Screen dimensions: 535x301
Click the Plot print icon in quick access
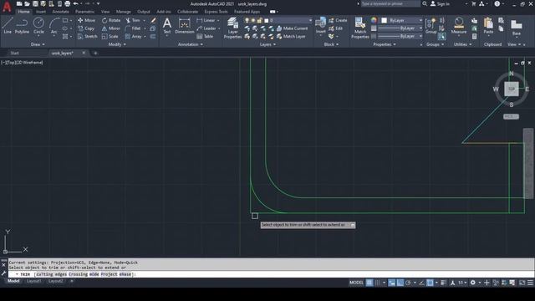coord(68,3)
